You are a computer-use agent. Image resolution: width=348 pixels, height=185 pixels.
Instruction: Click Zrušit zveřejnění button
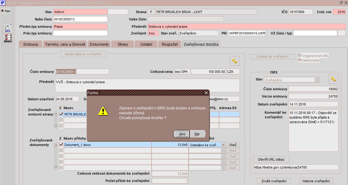pyautogui.click(x=274, y=181)
